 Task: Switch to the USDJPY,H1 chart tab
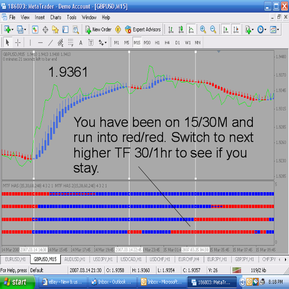(x=103, y=259)
